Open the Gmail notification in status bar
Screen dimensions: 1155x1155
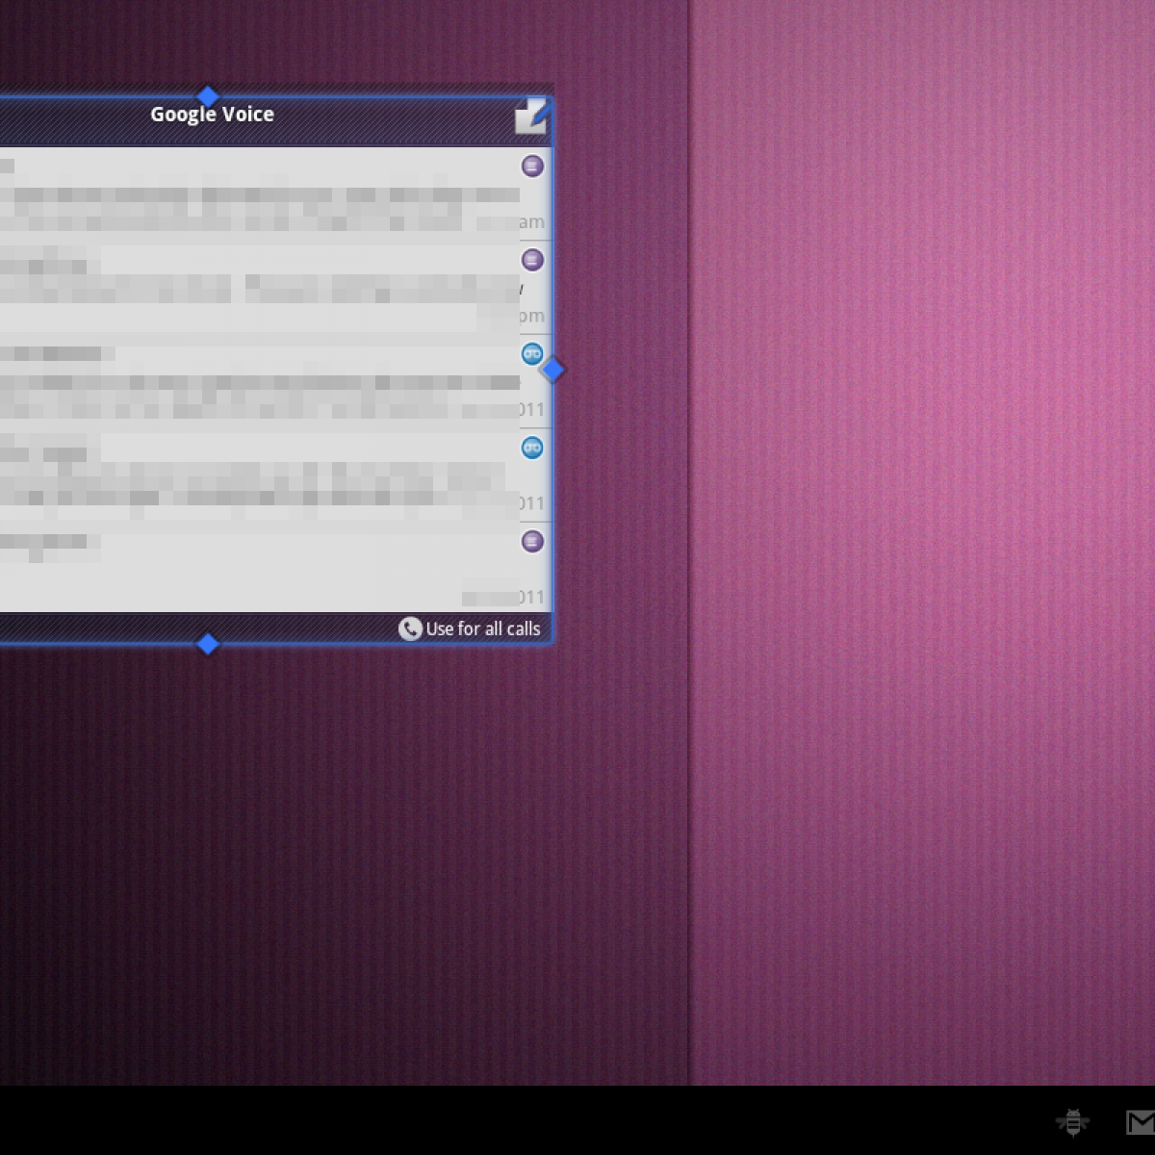pos(1140,1121)
